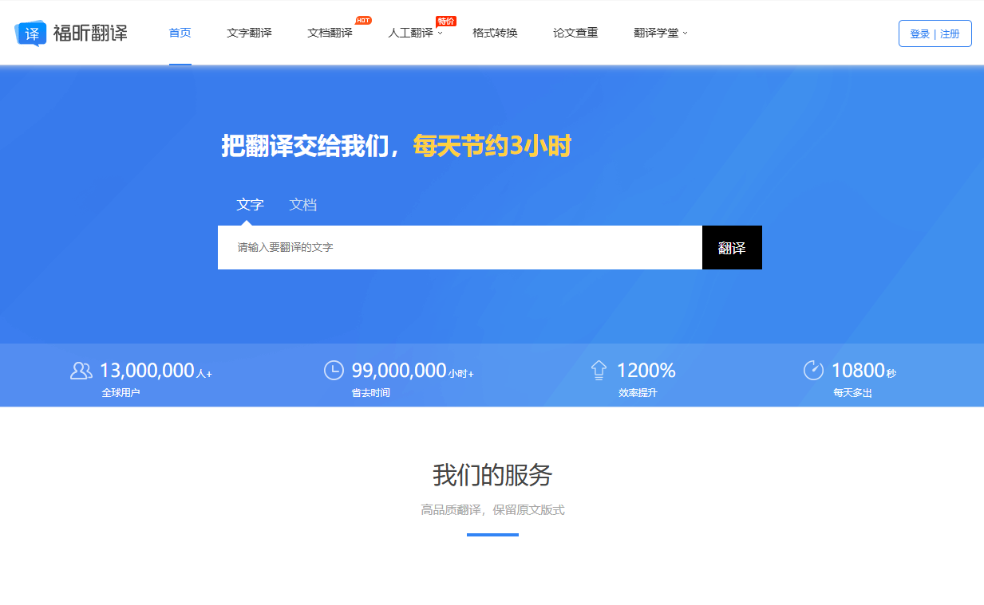984x605 pixels.
Task: Click the 1200% efficiency figure
Action: pyautogui.click(x=646, y=370)
